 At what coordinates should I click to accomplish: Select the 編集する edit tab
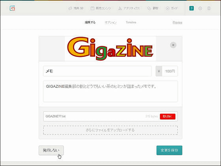click(90, 22)
